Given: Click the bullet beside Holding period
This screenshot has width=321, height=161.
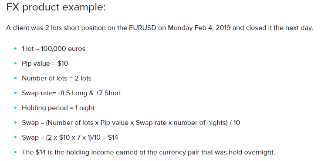Looking at the screenshot, I should [15, 108].
